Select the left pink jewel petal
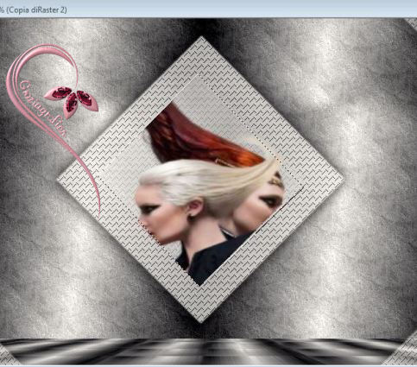Viewport: 417px width, 367px height. (58, 93)
